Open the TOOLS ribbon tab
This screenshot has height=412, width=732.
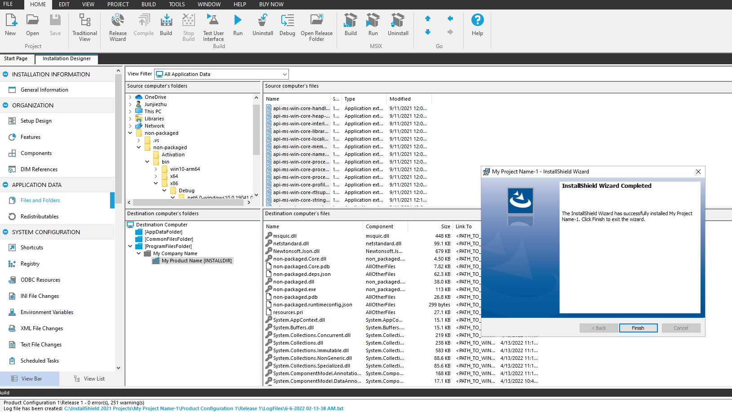pyautogui.click(x=177, y=4)
